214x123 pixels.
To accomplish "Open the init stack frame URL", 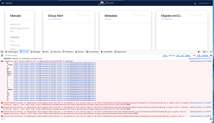I will [55, 75].
